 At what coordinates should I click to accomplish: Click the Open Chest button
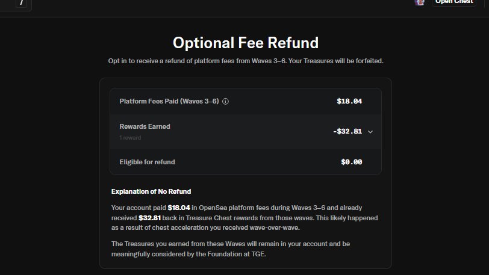click(x=455, y=2)
